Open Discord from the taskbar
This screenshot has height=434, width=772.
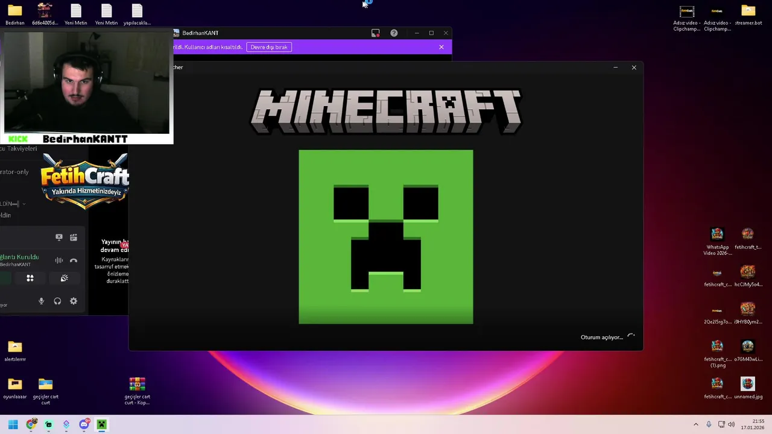click(84, 424)
